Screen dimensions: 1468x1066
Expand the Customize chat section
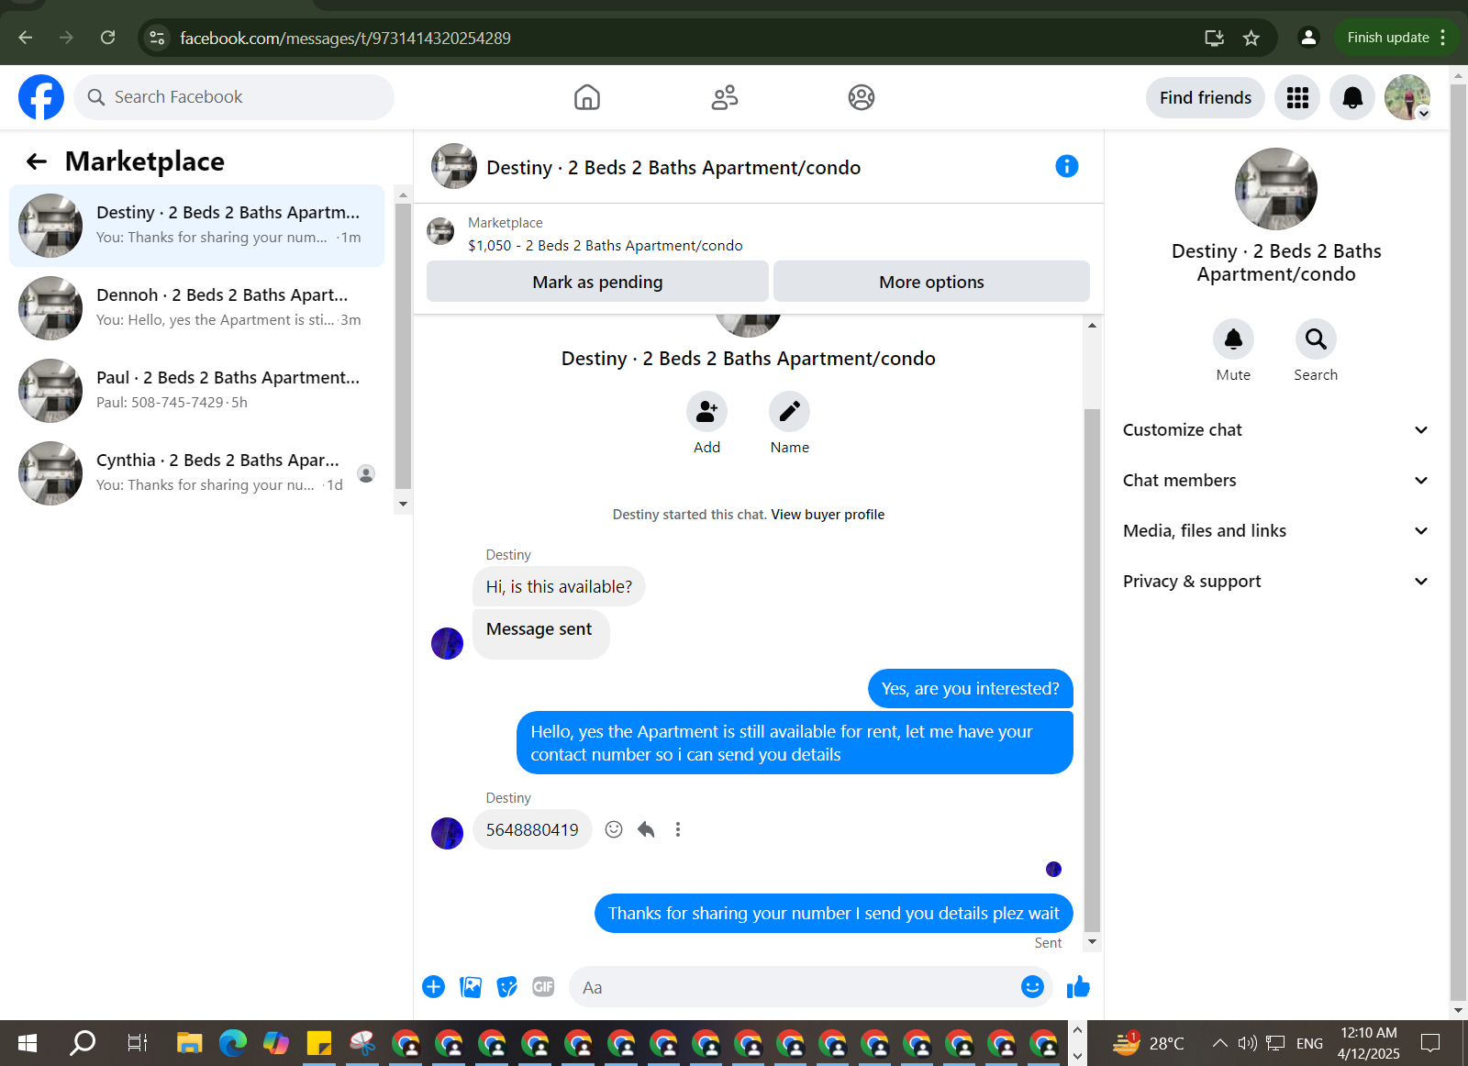1276,430
